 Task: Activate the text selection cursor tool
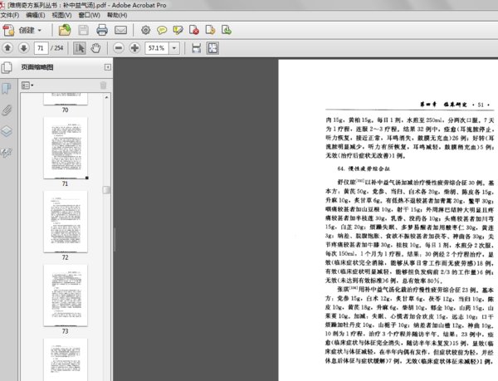pos(81,48)
